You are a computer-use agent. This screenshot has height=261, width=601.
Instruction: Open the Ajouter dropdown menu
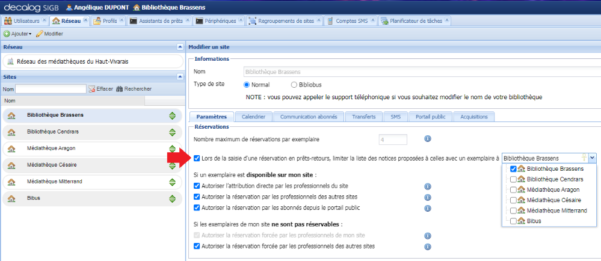click(x=17, y=34)
